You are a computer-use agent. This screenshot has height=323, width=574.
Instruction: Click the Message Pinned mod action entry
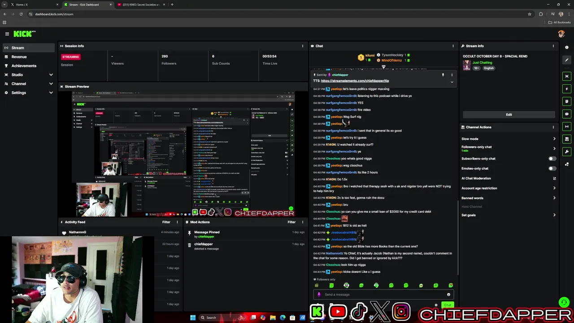245,234
